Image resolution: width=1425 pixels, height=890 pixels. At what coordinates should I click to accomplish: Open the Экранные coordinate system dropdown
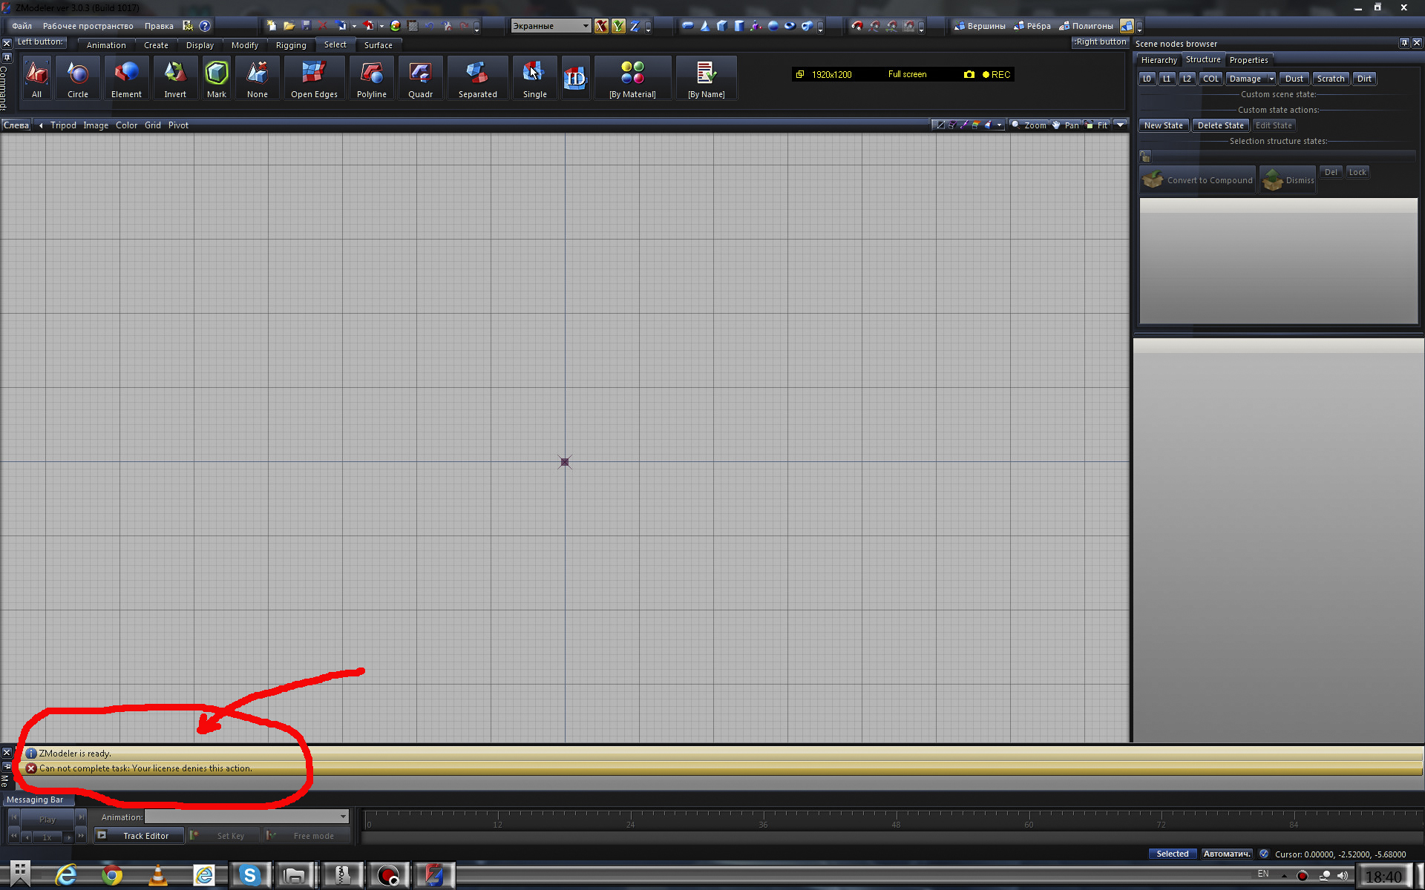[x=585, y=26]
